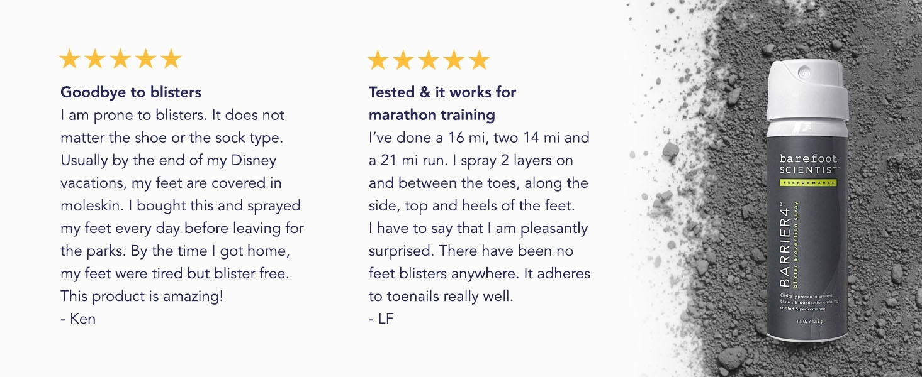Select the last star in LF's review rating

click(479, 60)
